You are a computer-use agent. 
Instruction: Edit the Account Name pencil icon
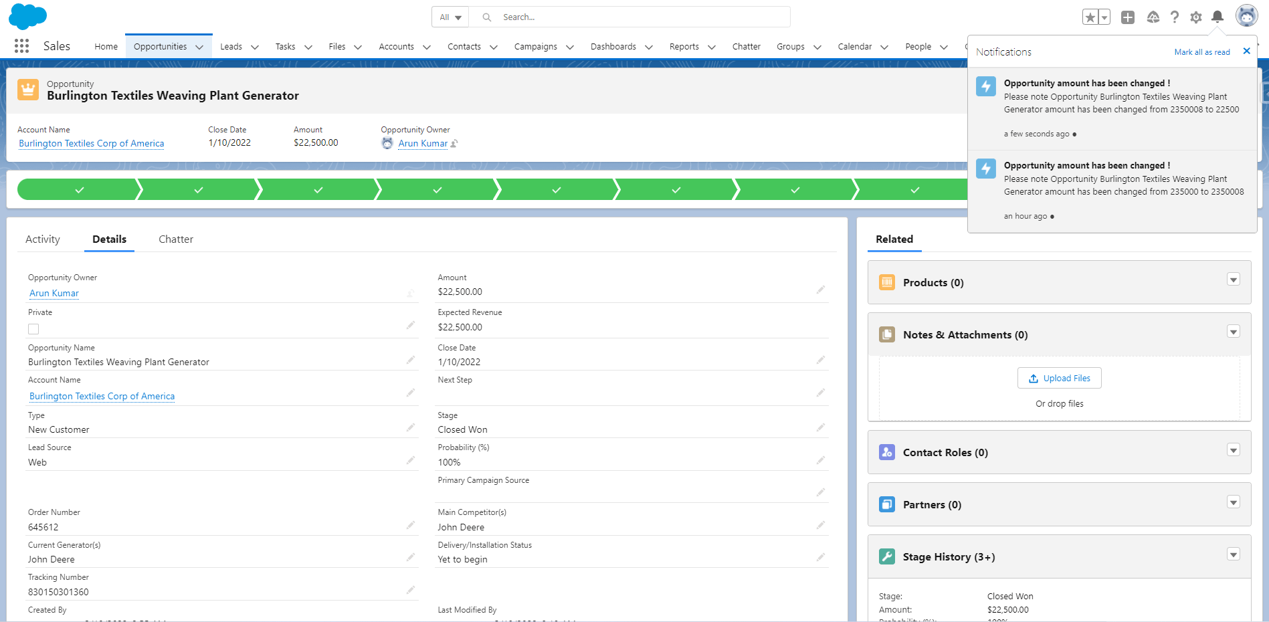[x=411, y=393]
